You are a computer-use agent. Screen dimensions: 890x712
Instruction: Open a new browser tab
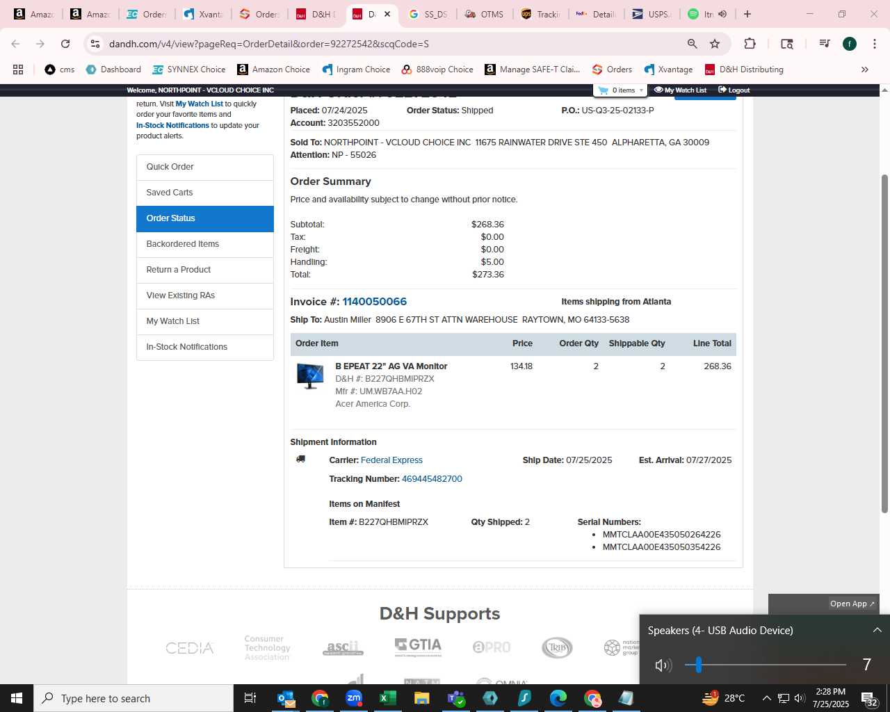click(747, 14)
